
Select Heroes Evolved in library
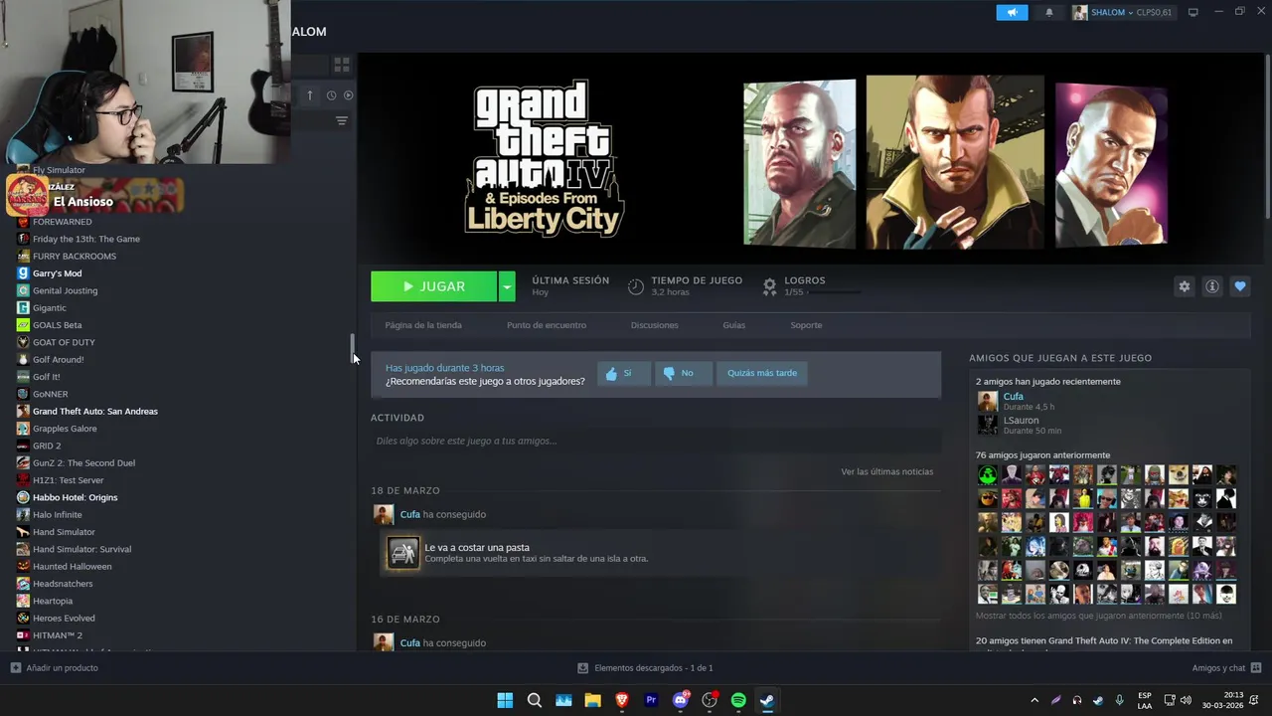click(64, 619)
